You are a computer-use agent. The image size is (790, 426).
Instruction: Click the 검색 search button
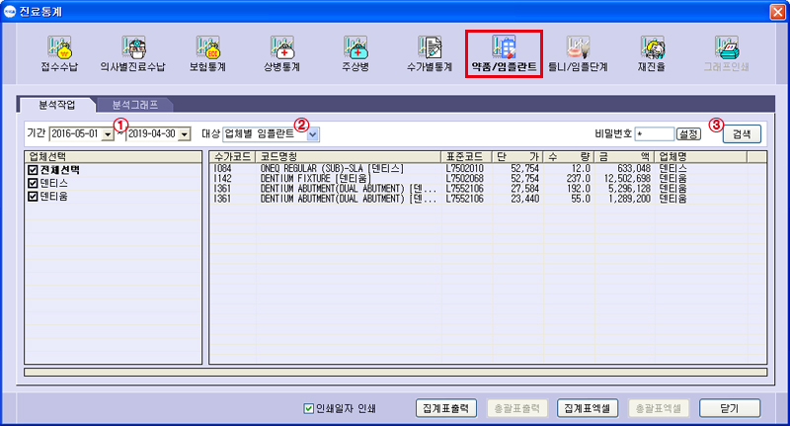coord(741,133)
